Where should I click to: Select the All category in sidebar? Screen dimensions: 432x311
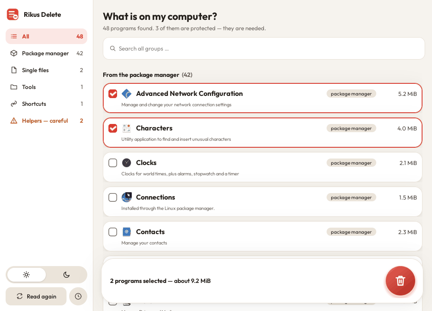(x=46, y=36)
